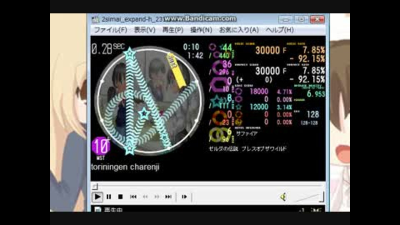Click the 0.28 sec readout

[x=108, y=48]
